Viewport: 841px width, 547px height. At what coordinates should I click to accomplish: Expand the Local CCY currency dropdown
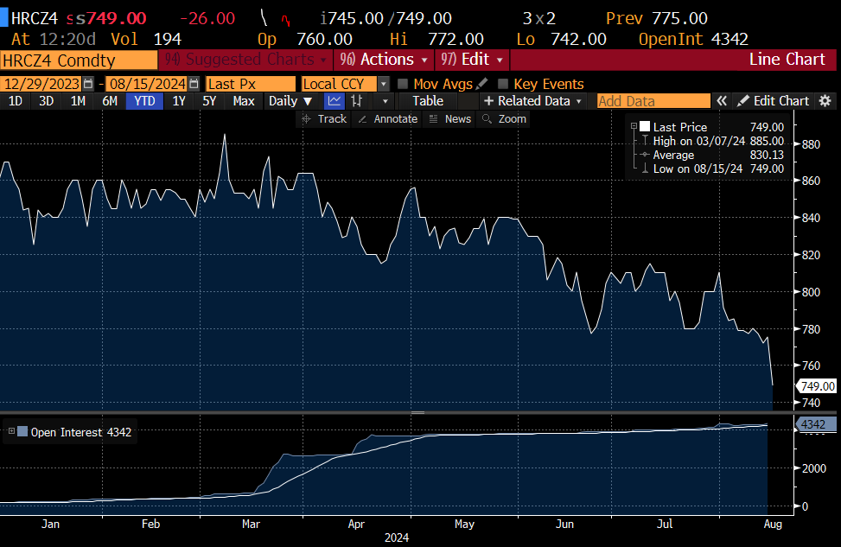[383, 84]
